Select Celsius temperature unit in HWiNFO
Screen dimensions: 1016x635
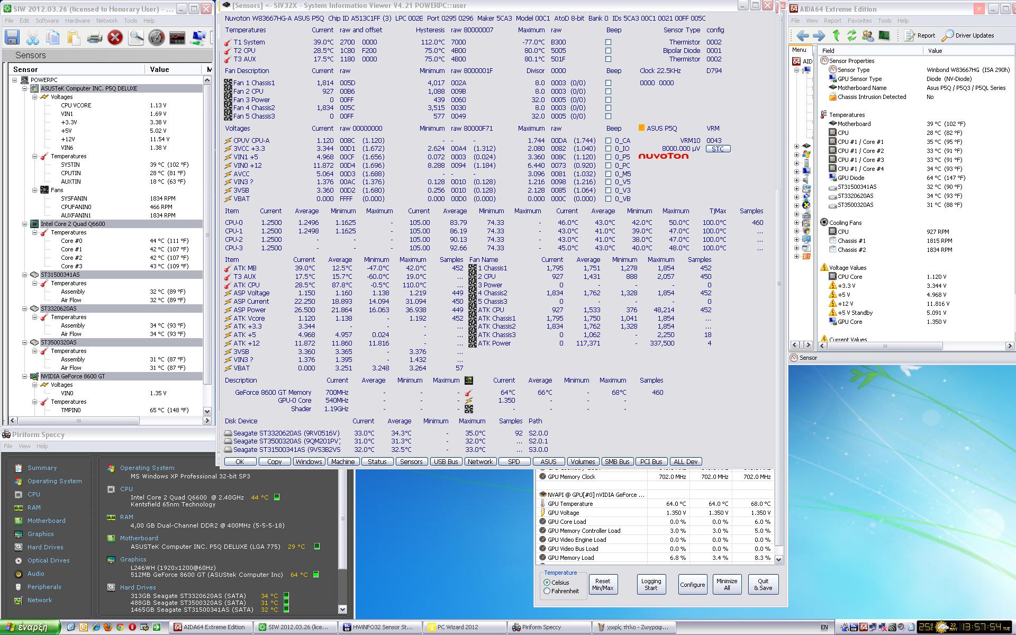[x=547, y=583]
